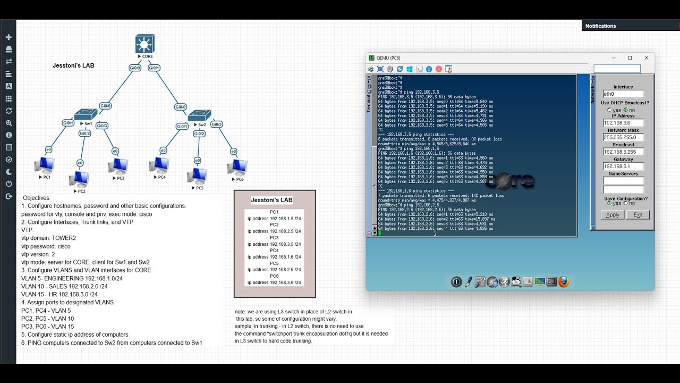Click the running-man icon in the dock
Image resolution: width=680 pixels, height=383 pixels.
[x=504, y=282]
